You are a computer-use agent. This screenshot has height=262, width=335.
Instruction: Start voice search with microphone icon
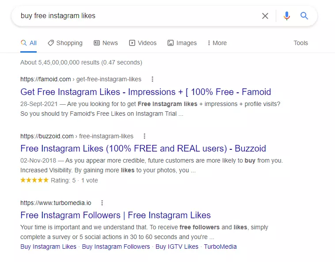[x=287, y=16]
